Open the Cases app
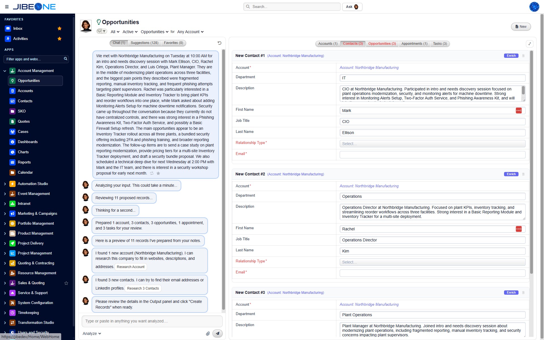Viewport: 544px width, 340px height. 23,132
